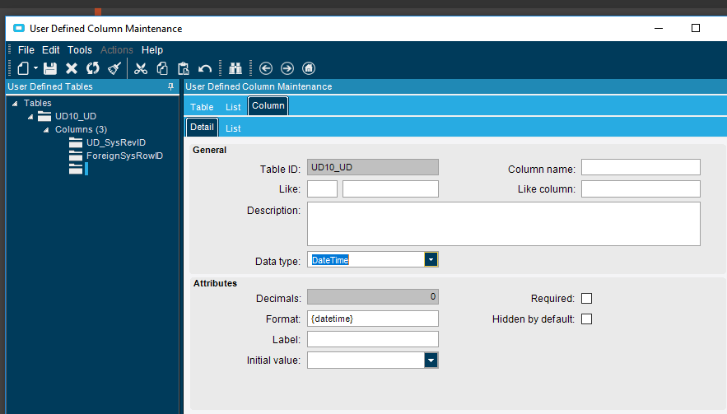Save with the floppy disk icon
Viewport: 727px width, 414px height.
click(50, 68)
